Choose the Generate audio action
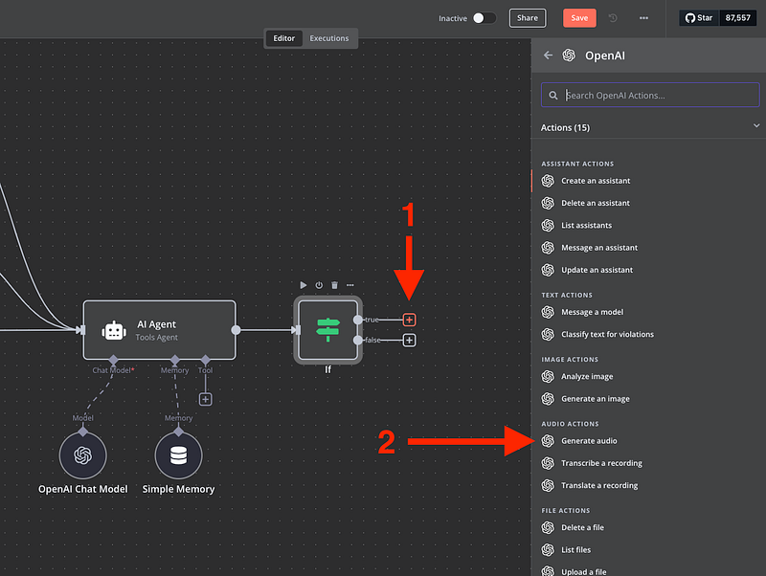The height and width of the screenshot is (576, 766). [589, 441]
